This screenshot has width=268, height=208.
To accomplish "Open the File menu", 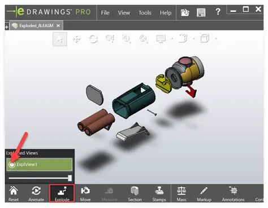I will [105, 13].
